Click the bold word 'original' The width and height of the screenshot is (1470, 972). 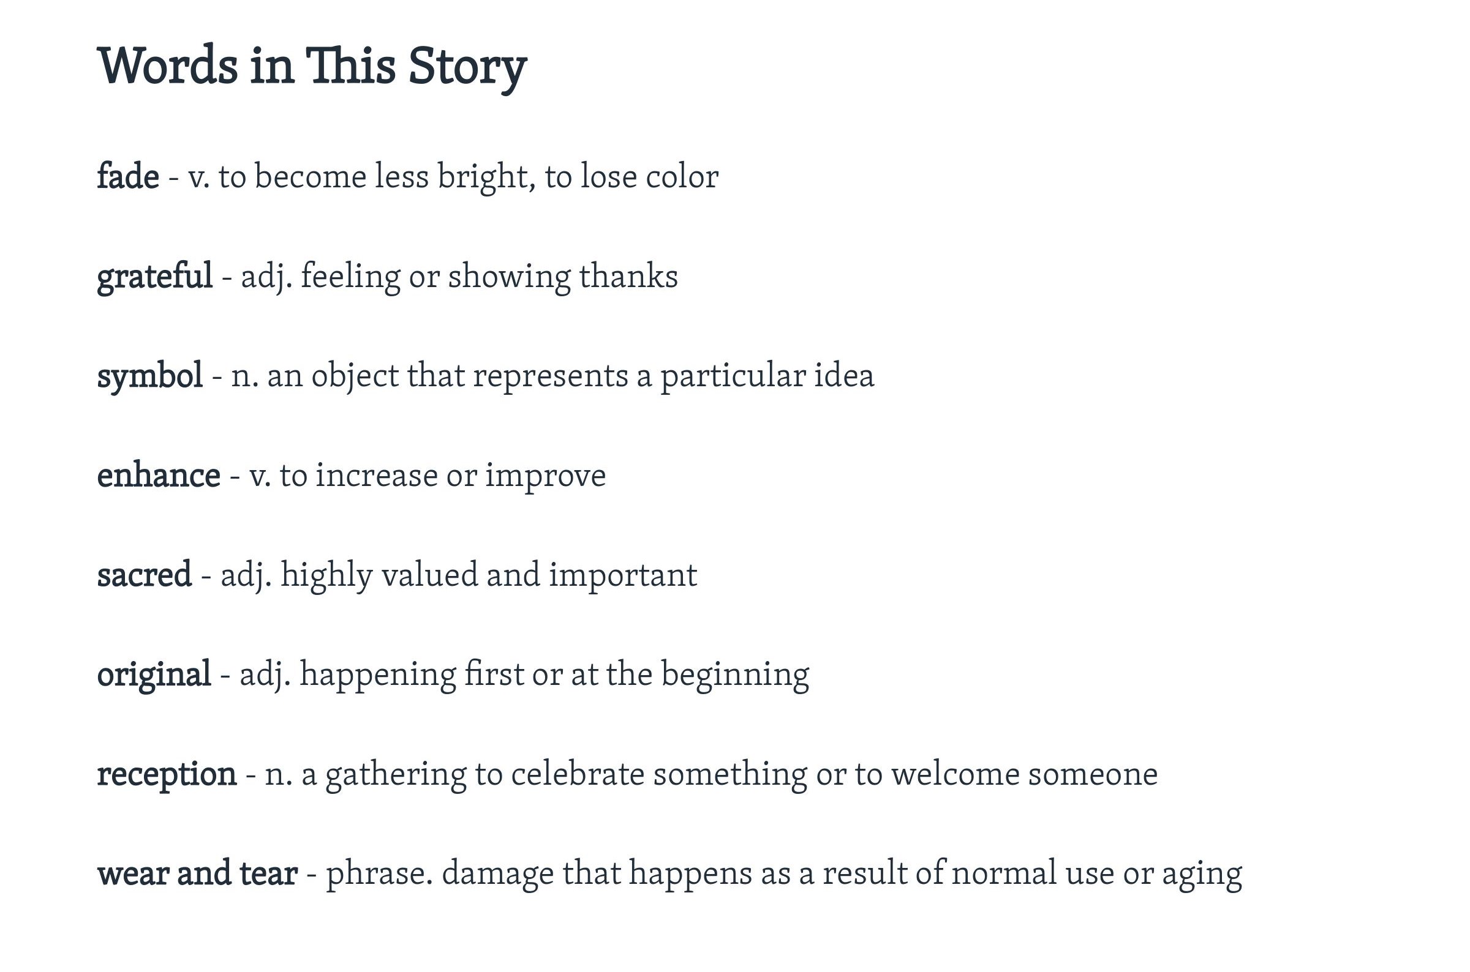[x=154, y=675]
